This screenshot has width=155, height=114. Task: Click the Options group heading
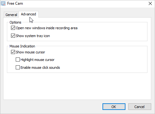[x=15, y=22]
